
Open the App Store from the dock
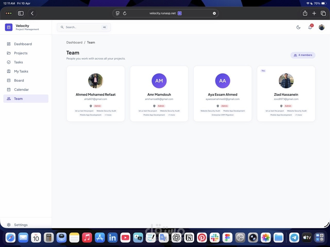tap(100, 237)
